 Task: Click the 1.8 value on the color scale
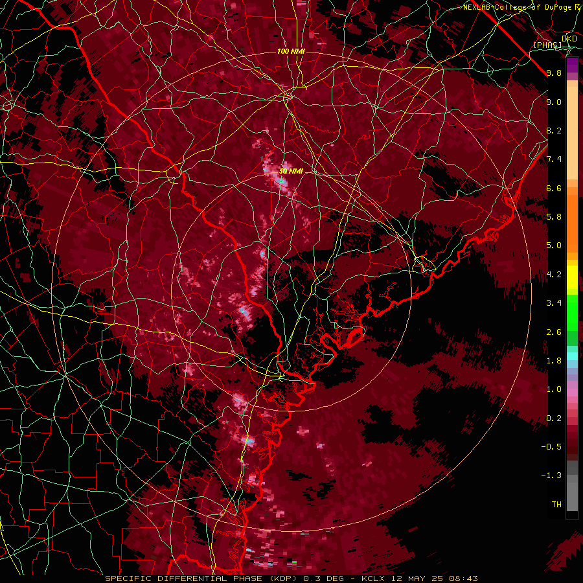(554, 361)
